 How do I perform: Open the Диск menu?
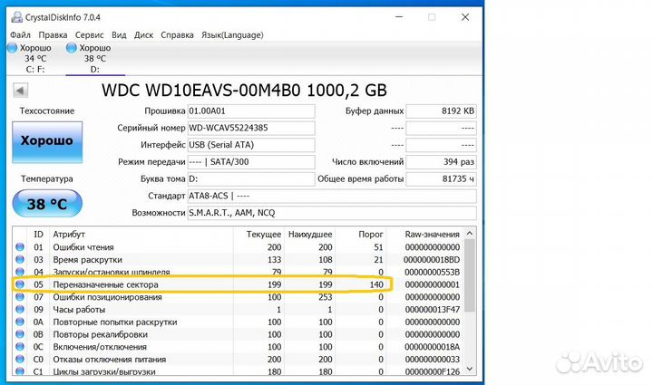143,35
